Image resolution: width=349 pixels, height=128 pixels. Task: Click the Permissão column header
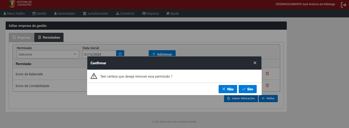[23, 64]
